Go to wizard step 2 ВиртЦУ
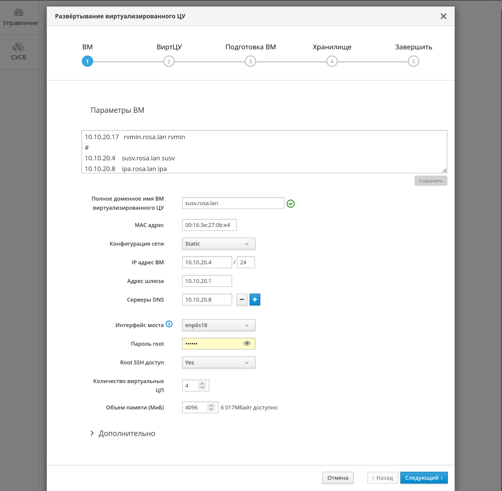The width and height of the screenshot is (502, 491). (169, 61)
